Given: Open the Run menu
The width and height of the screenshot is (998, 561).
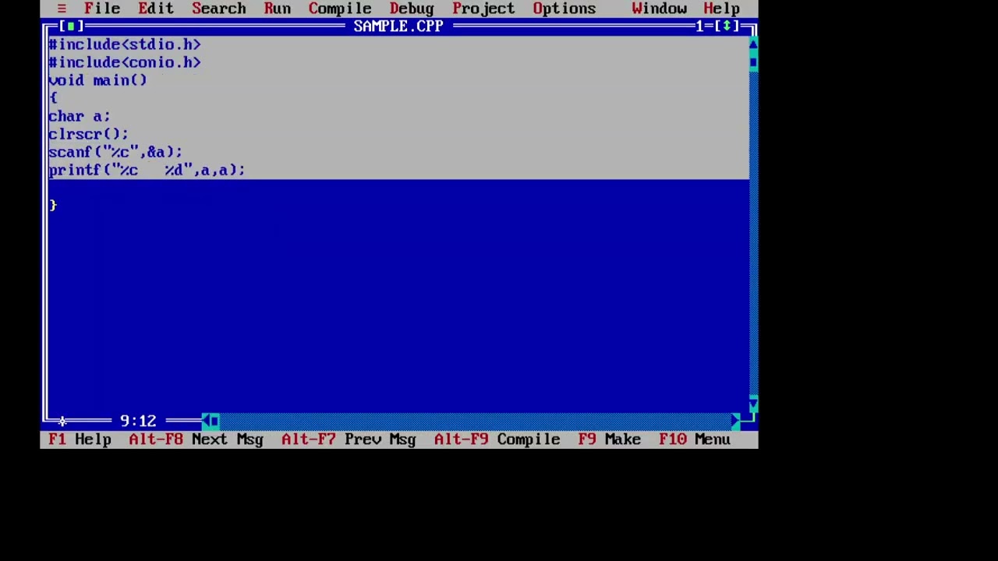Looking at the screenshot, I should click(x=278, y=9).
